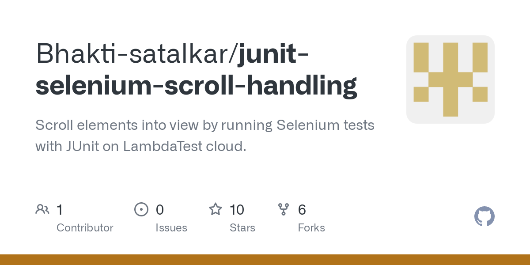Click the fork icon
Screen dimensions: 530x265
284,209
